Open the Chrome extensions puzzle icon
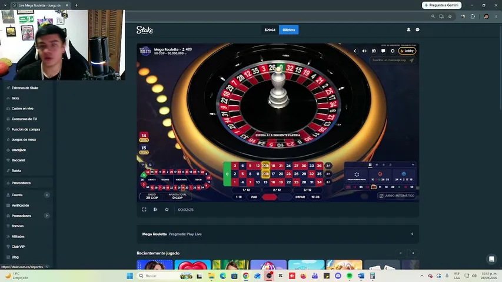The height and width of the screenshot is (282, 502). tap(473, 16)
